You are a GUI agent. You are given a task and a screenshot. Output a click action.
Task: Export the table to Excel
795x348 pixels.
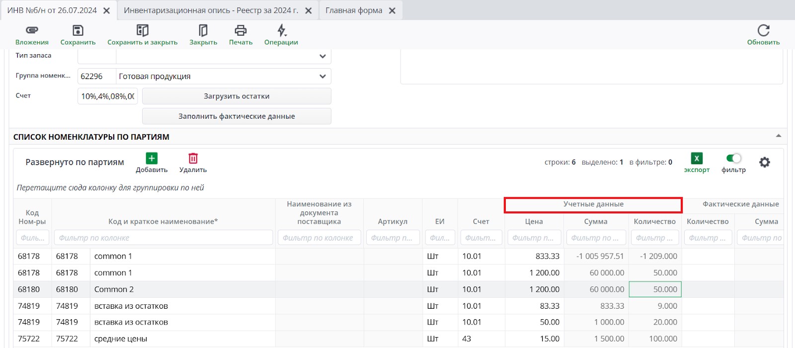coord(697,159)
